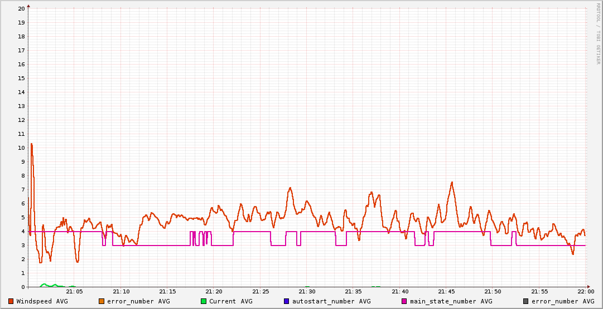The height and width of the screenshot is (309, 603).
Task: Click the green Current AVG legend swatch
Action: pyautogui.click(x=204, y=301)
